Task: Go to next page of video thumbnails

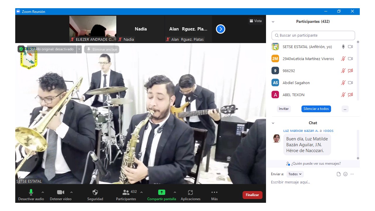Action: pyautogui.click(x=220, y=29)
